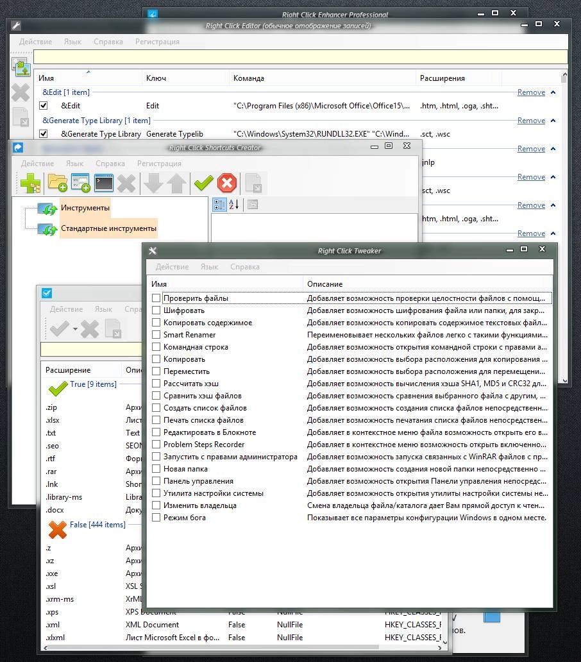Open the dropdown arrow beside the gray checkmark
581x662 pixels.
75,329
